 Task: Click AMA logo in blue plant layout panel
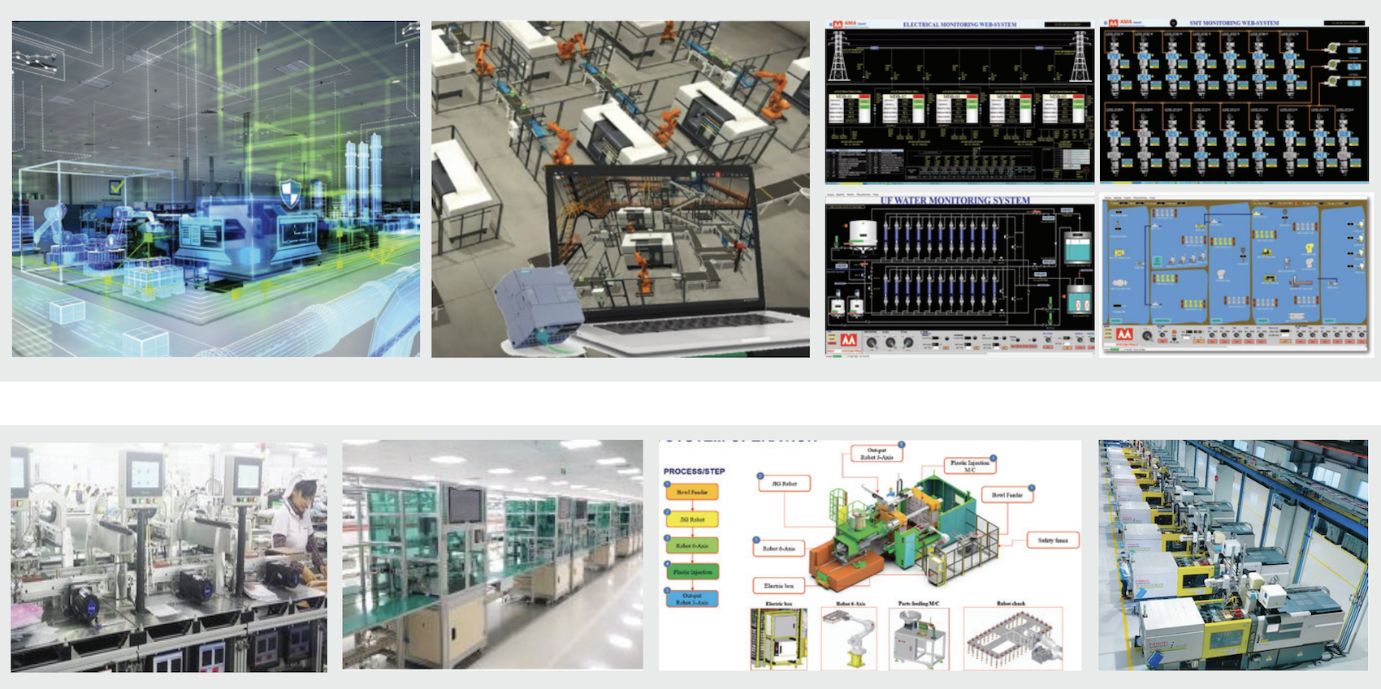[x=1123, y=334]
